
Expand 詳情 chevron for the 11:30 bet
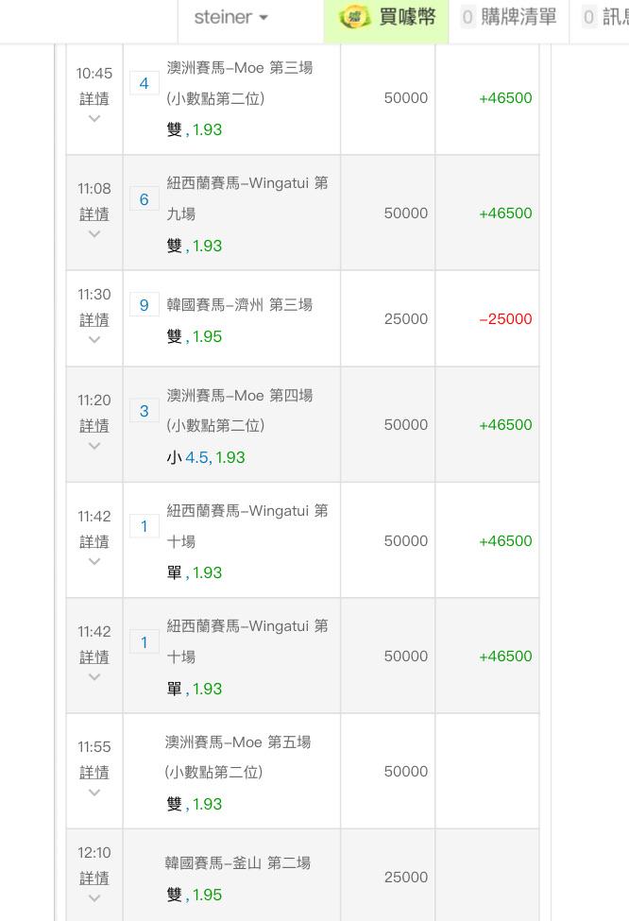pyautogui.click(x=94, y=340)
